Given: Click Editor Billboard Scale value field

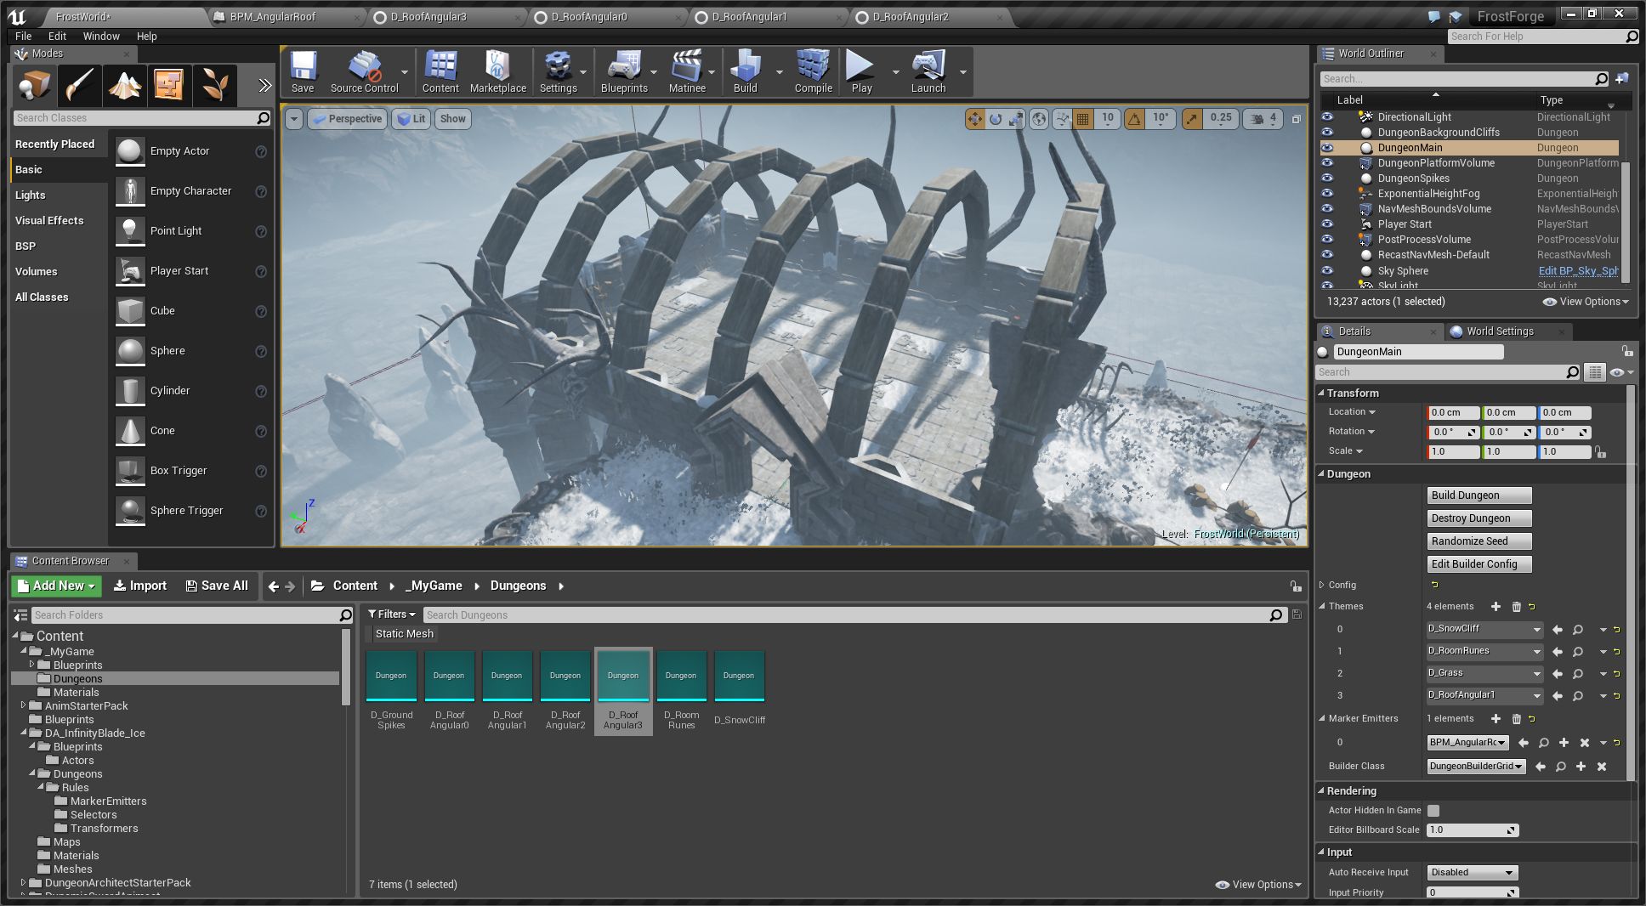Looking at the screenshot, I should click(x=1472, y=830).
